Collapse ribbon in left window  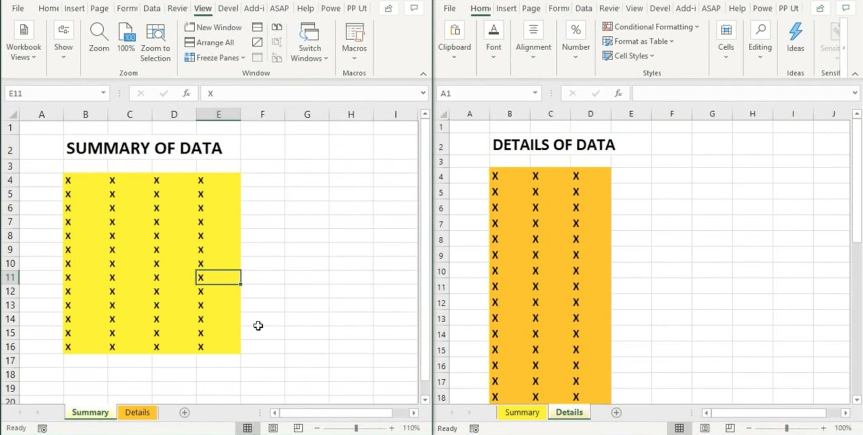(x=423, y=74)
